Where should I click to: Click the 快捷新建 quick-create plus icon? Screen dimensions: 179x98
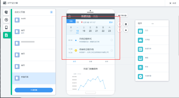(140, 77)
